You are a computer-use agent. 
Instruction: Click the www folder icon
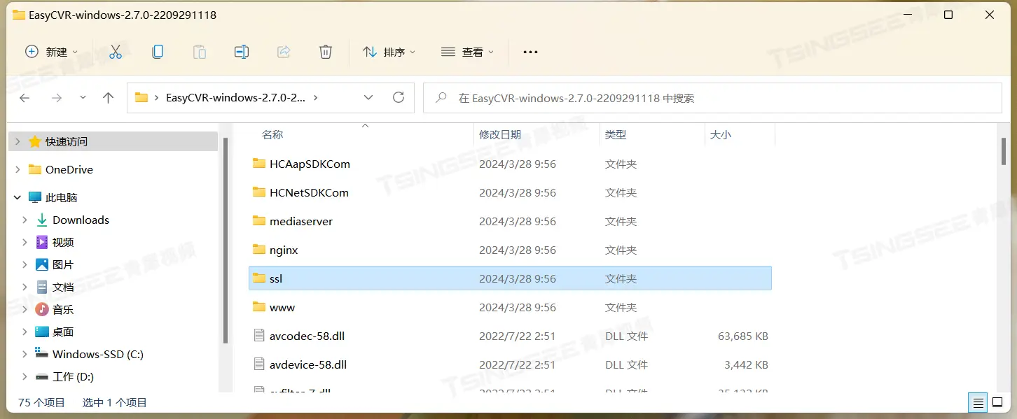[x=259, y=307]
